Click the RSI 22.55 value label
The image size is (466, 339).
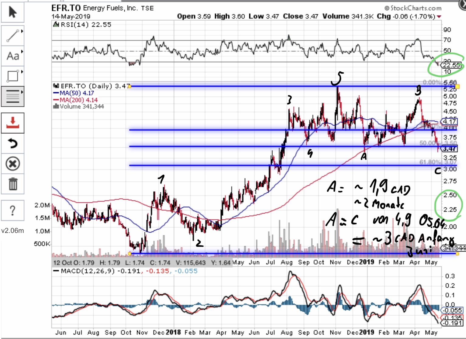click(451, 65)
